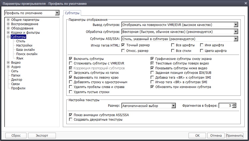The image size is (249, 141).
Task: Enable Удалять пустые строки checkbox
Action: coord(71,92)
